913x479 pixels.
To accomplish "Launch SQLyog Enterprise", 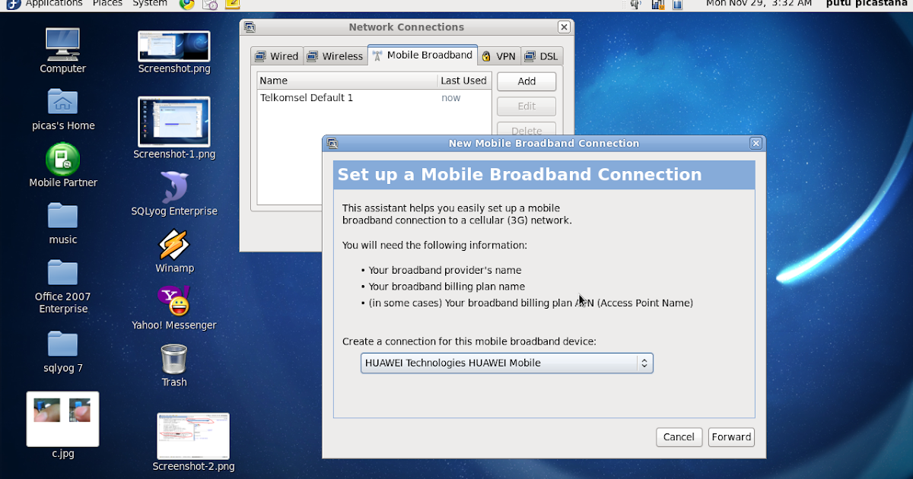I will click(173, 186).
